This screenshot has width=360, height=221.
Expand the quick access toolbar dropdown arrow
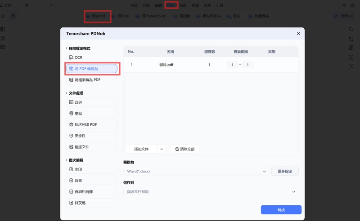point(51,5)
